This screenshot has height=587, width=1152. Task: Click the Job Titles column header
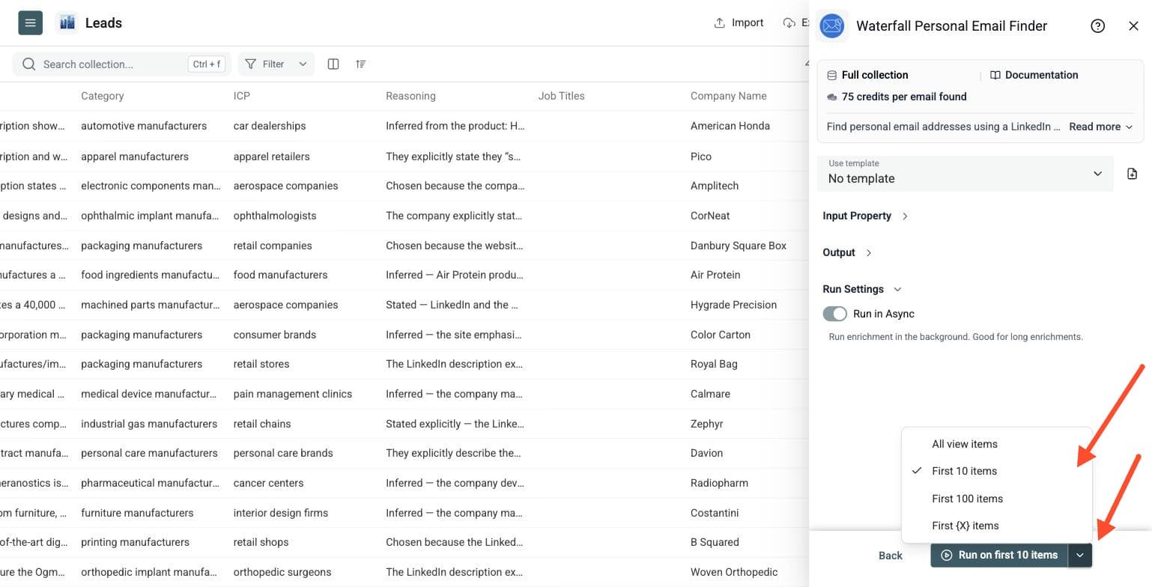tap(561, 96)
